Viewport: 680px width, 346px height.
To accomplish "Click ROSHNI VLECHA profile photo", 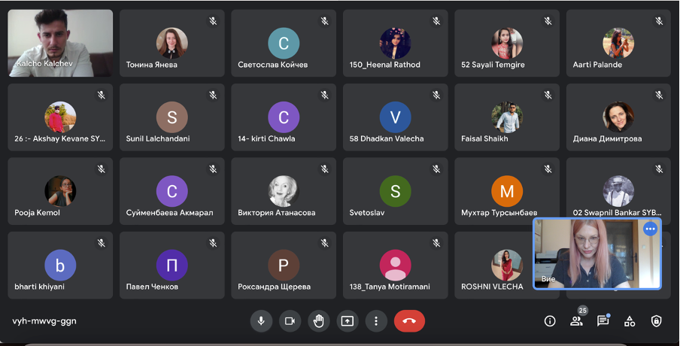I will pyautogui.click(x=507, y=265).
